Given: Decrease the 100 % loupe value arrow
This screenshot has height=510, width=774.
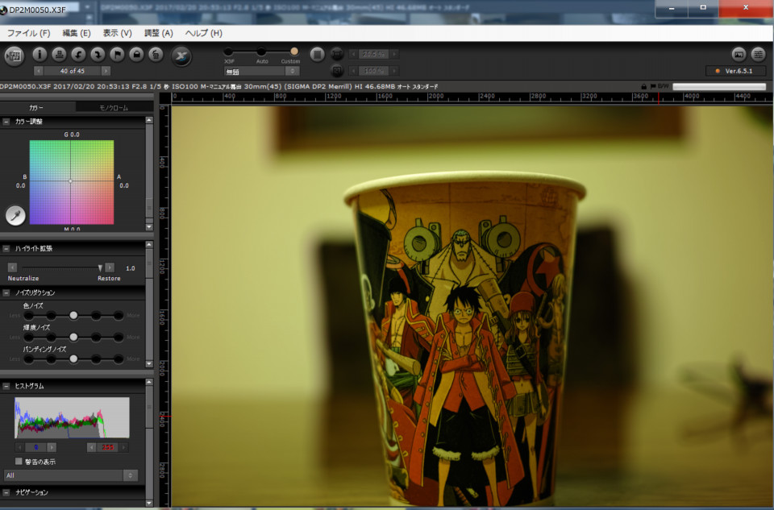Looking at the screenshot, I should [353, 71].
